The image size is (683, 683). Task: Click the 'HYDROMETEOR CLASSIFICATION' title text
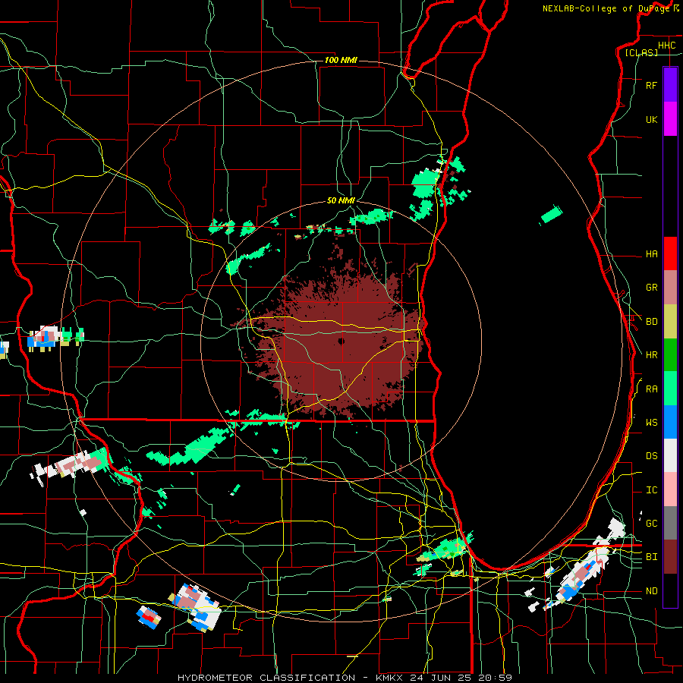(x=266, y=678)
